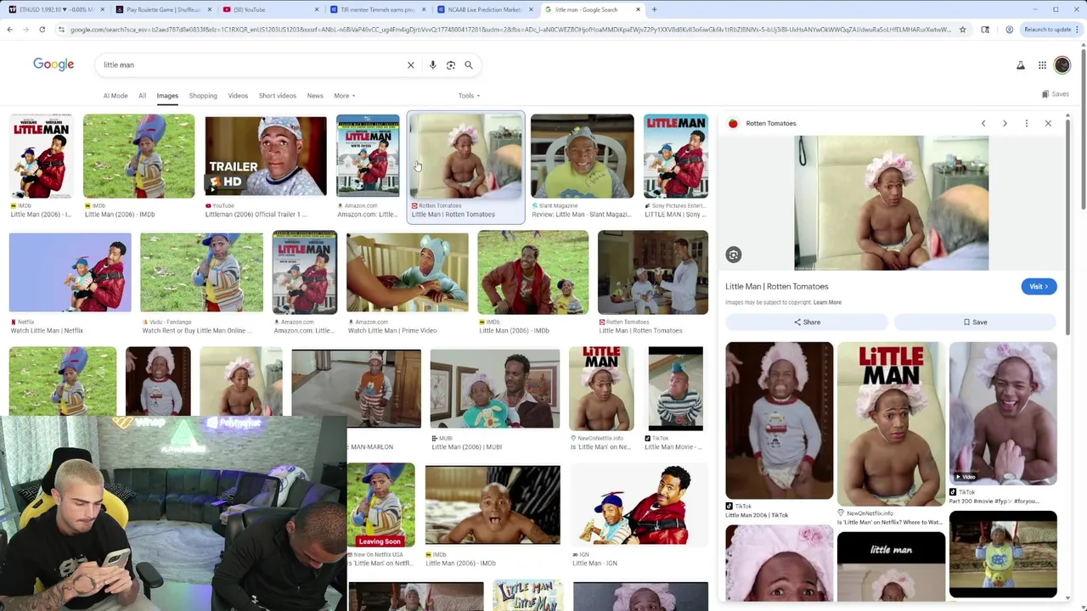Open Saves bookmark collection
The image size is (1087, 611).
coord(1056,94)
